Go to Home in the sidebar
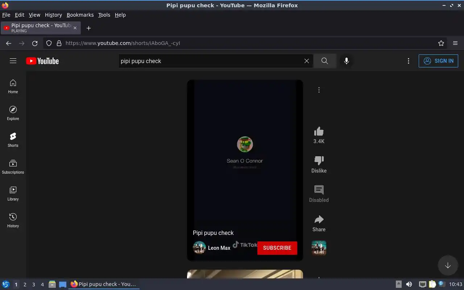464x290 pixels. [13, 87]
